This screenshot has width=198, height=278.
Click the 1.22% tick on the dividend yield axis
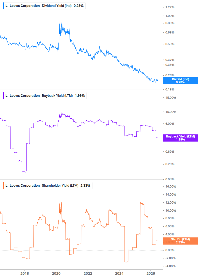pyautogui.click(x=170, y=7)
